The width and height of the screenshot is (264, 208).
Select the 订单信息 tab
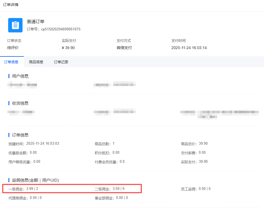point(11,62)
